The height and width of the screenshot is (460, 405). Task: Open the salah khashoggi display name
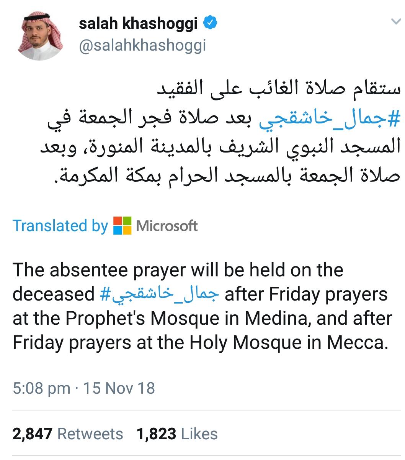[x=138, y=24]
